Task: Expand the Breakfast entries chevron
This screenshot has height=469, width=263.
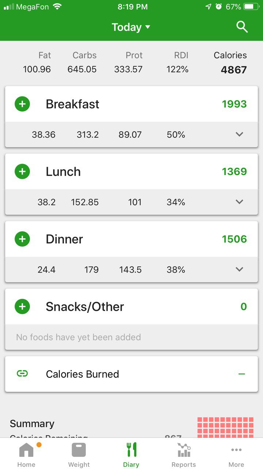Action: pyautogui.click(x=239, y=134)
